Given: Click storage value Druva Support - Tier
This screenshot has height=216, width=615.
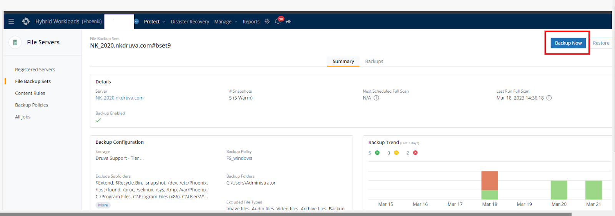Looking at the screenshot, I should [120, 158].
